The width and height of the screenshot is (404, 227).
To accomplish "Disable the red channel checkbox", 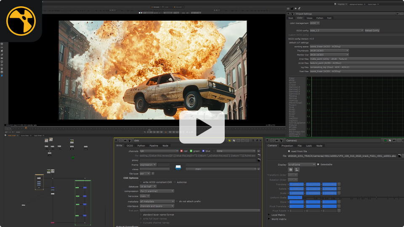I will pyautogui.click(x=181, y=151).
